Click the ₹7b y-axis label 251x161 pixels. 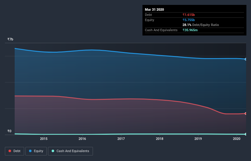tap(10, 39)
